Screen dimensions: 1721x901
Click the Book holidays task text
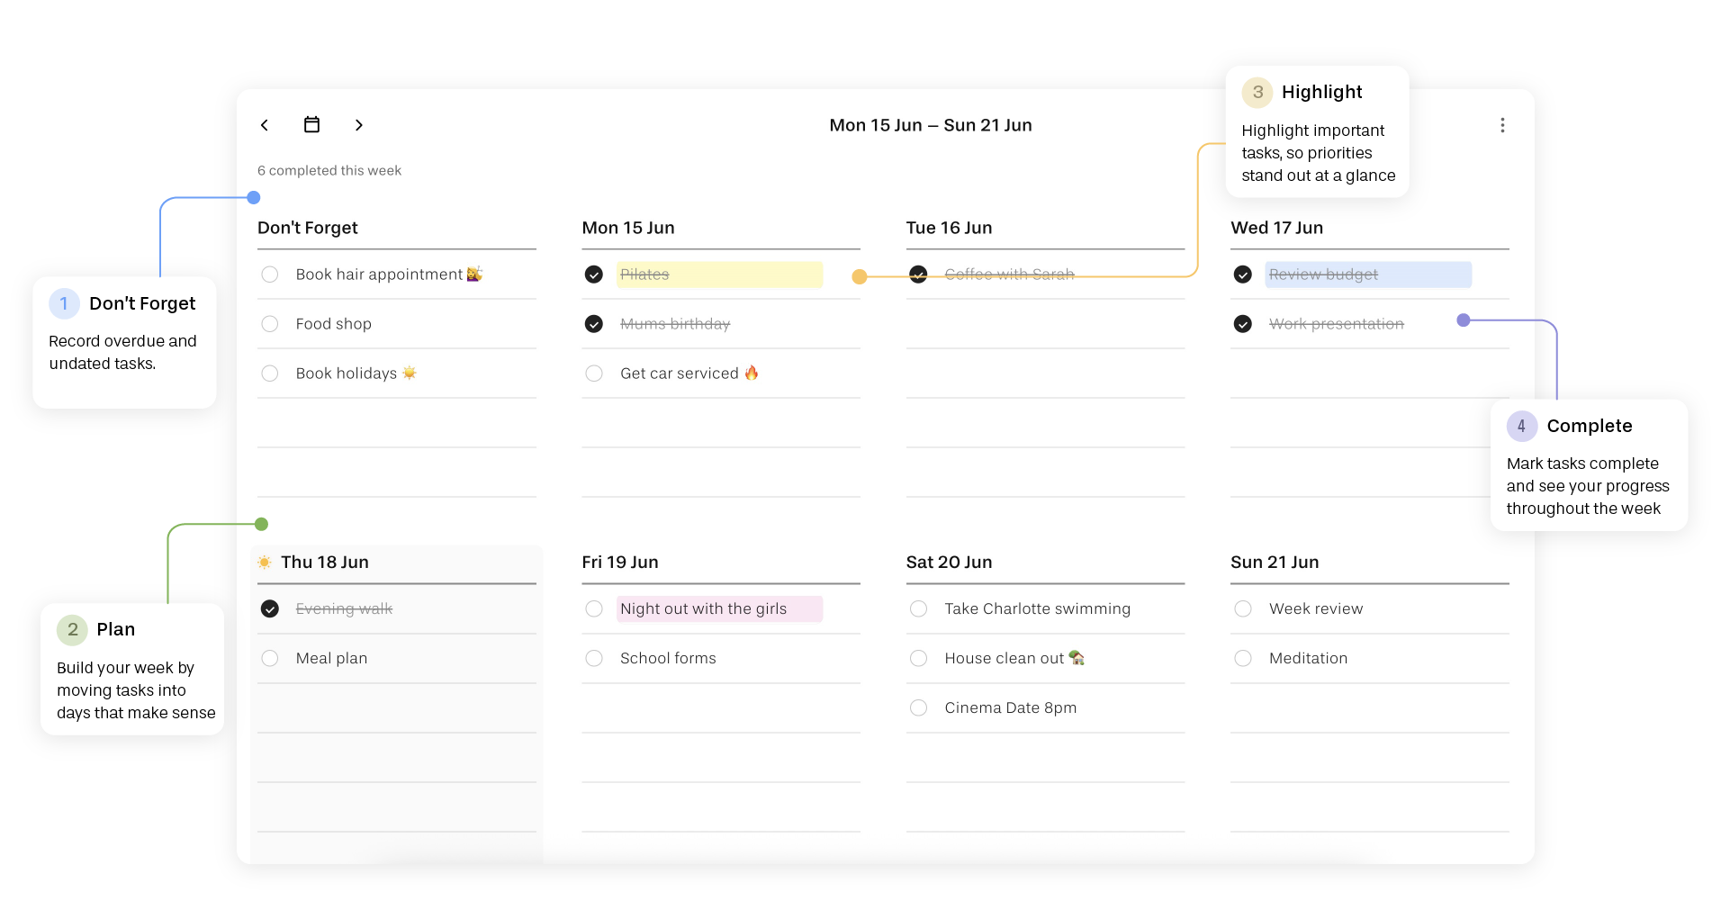pos(347,374)
